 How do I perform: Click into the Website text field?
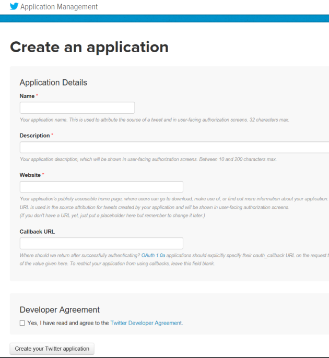101,187
